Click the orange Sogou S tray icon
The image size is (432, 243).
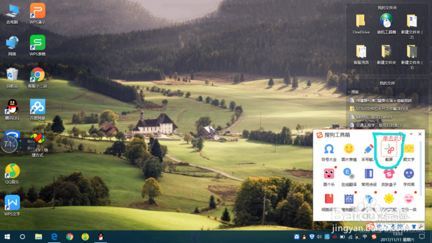(x=374, y=237)
